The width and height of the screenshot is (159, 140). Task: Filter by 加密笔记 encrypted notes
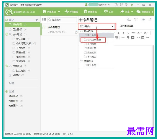click(x=15, y=96)
